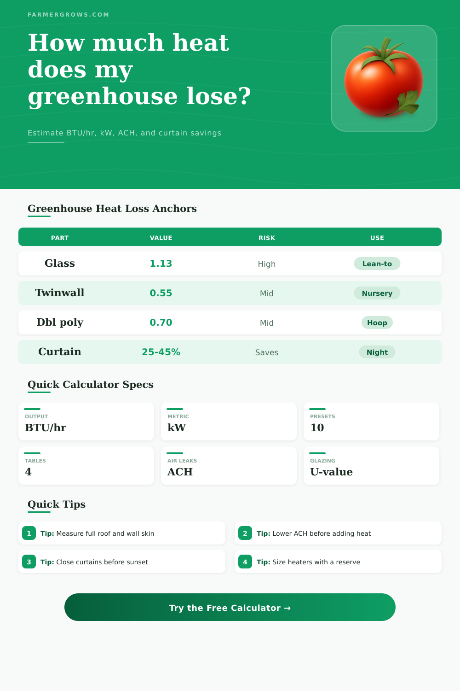This screenshot has width=460, height=691.
Task: Click the 25-45% Curtain value
Action: tap(161, 352)
